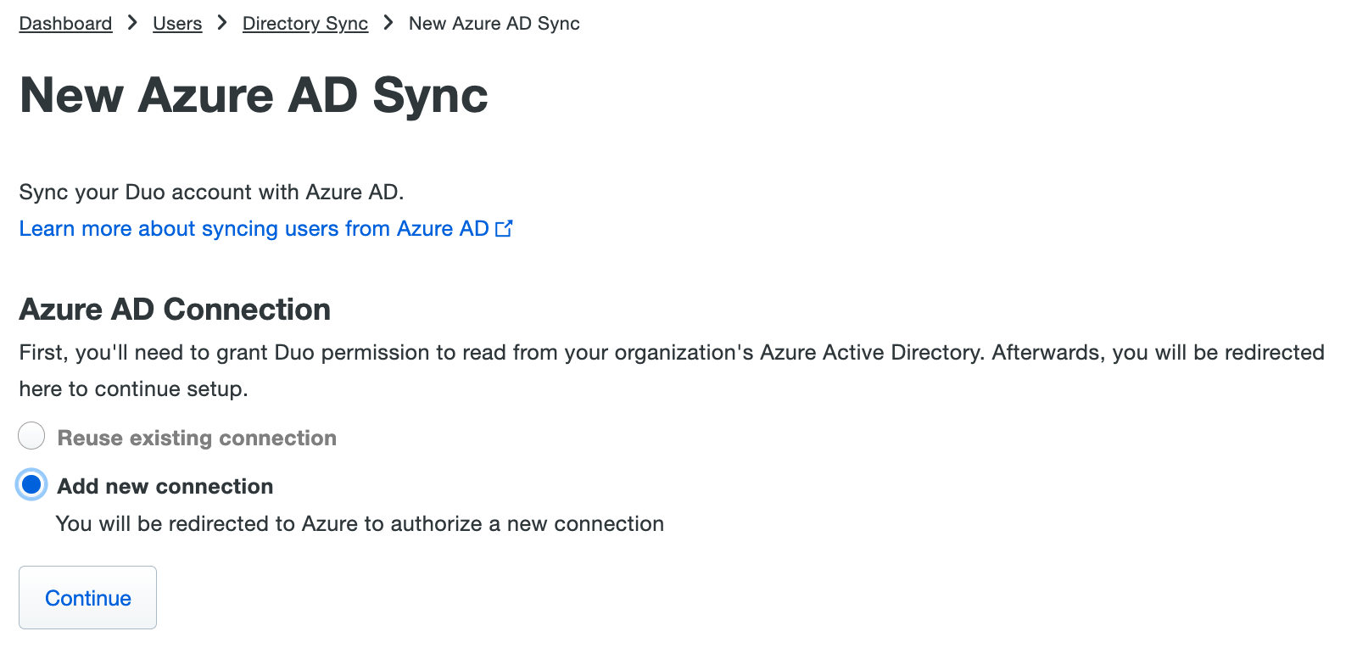
Task: Click paragraph starting 'First, you'll need to grant'
Action: 672,371
